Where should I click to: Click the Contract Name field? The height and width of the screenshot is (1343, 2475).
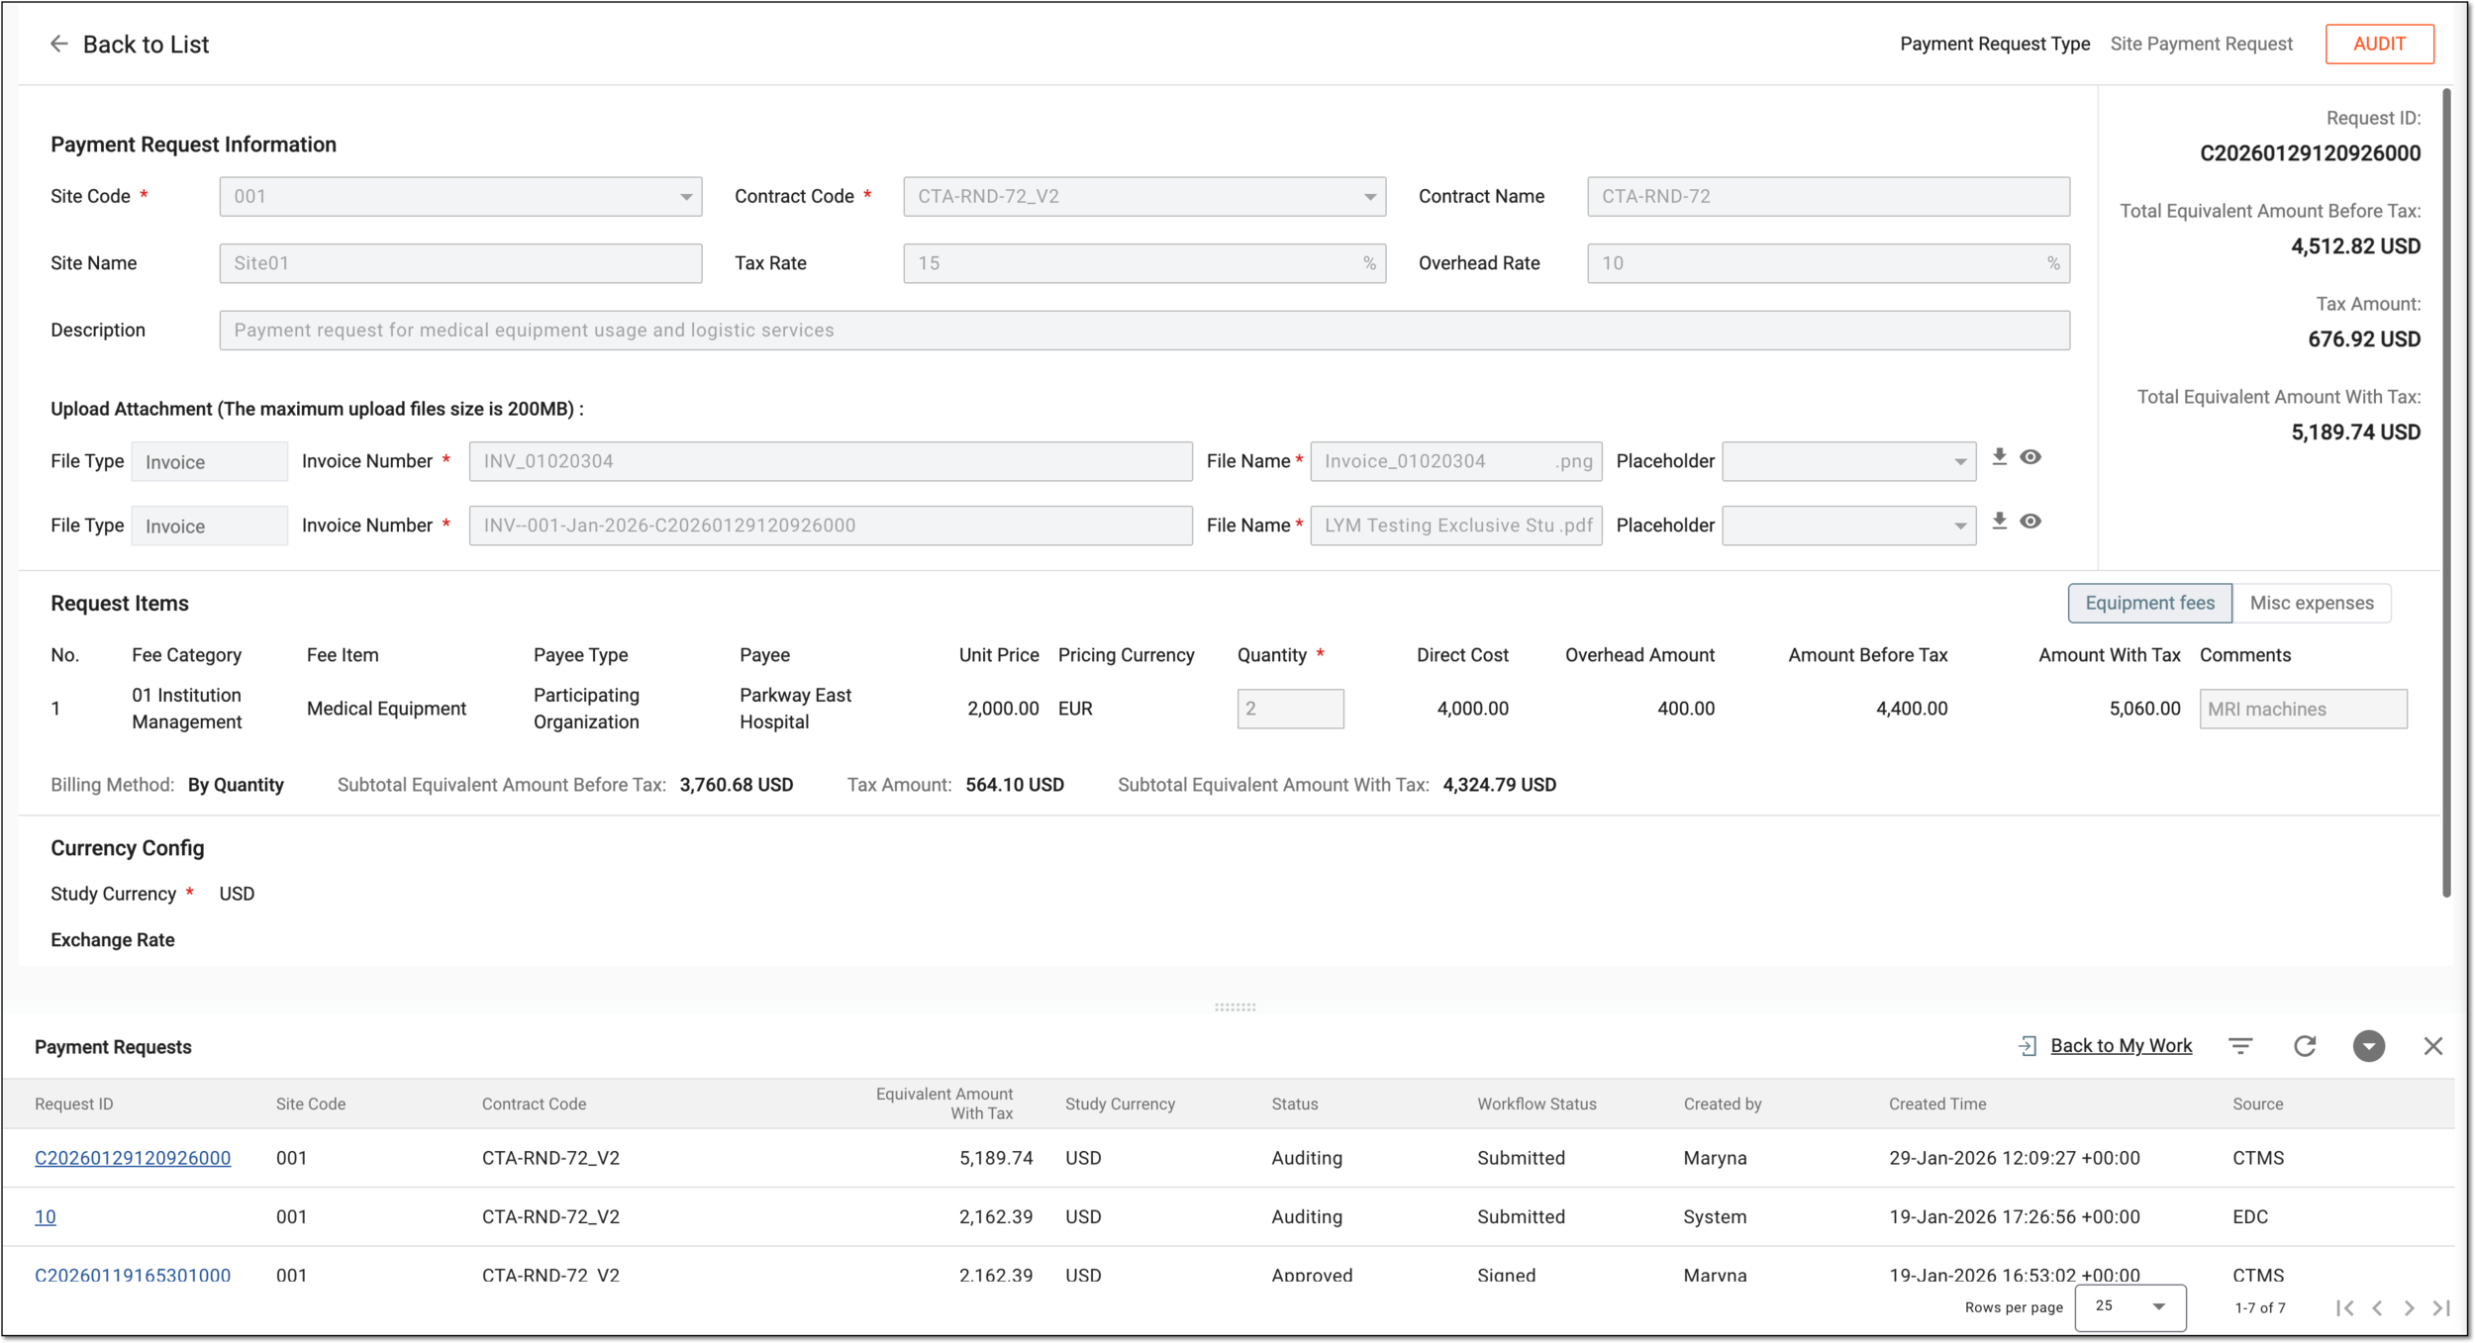pos(1829,196)
